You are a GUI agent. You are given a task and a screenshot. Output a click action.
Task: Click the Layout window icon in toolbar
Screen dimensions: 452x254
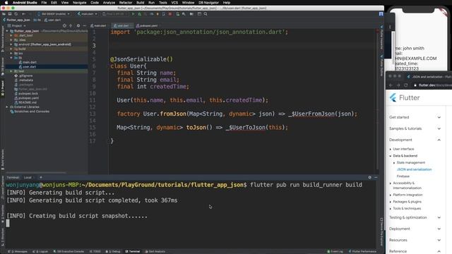199,14
